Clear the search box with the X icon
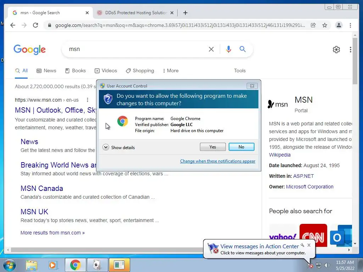363x272 pixels. [x=211, y=49]
